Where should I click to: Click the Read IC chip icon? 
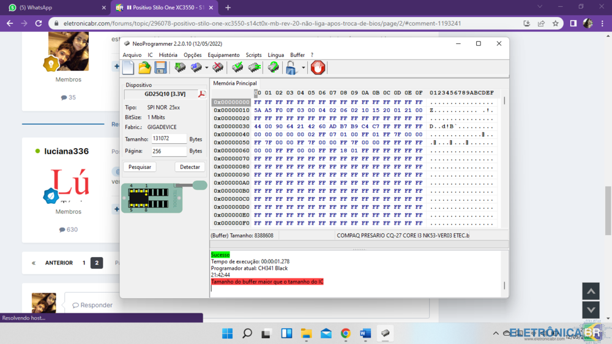tap(180, 67)
